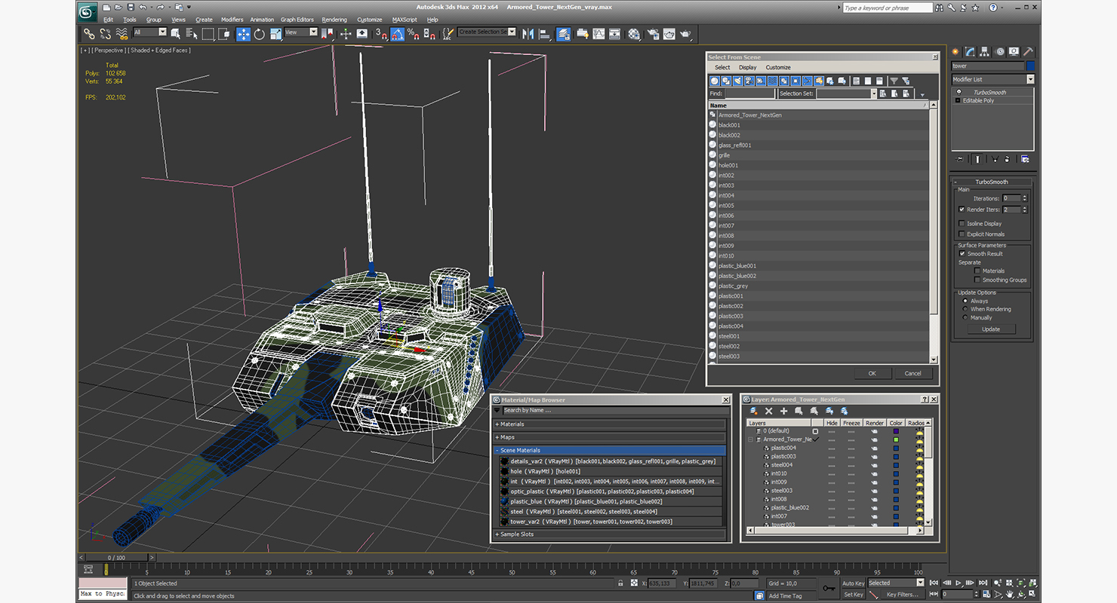Switch to the Utilities hammer panel
The image size is (1117, 603).
pos(1028,51)
